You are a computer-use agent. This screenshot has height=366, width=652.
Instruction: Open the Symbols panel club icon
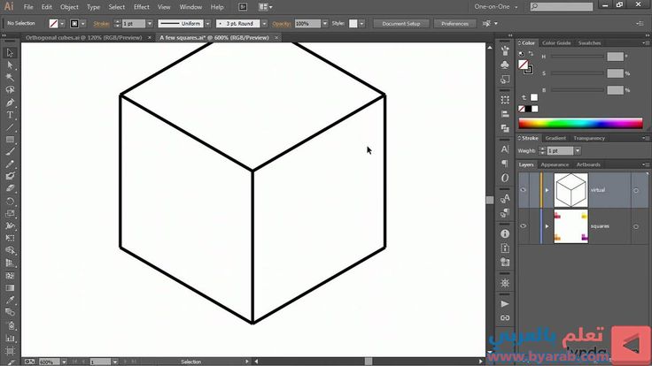(505, 65)
